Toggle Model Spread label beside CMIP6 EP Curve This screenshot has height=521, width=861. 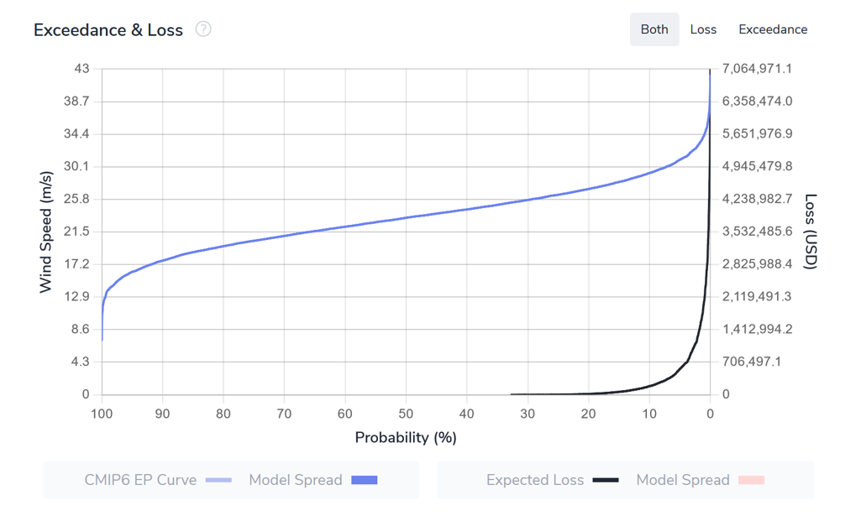coord(296,480)
